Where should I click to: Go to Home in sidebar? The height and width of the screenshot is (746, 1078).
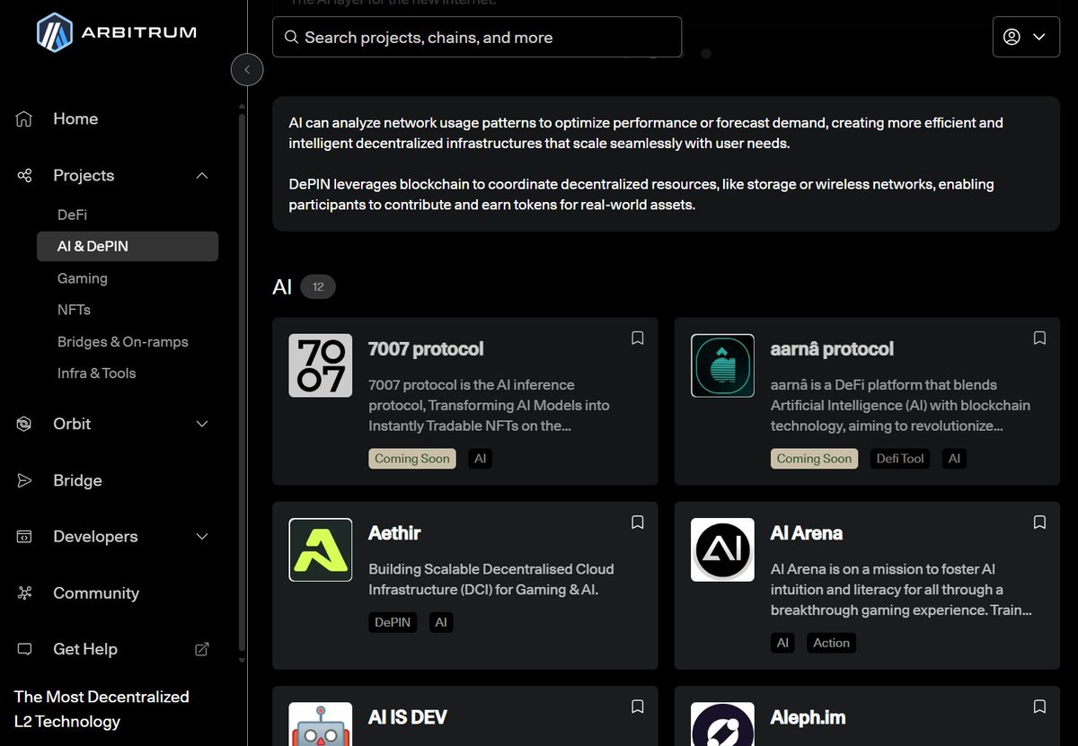[75, 118]
